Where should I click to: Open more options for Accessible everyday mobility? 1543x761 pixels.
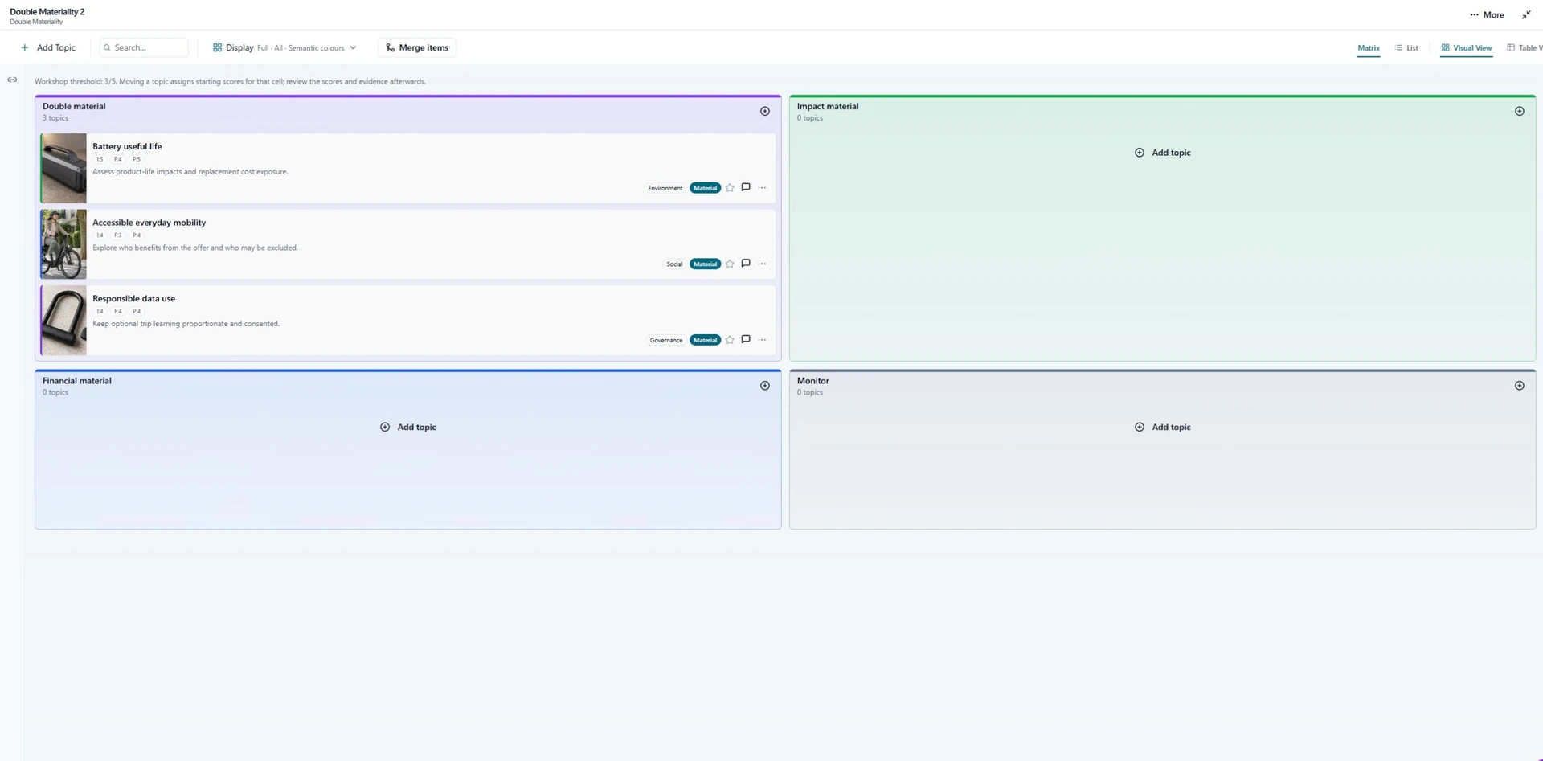pyautogui.click(x=762, y=264)
